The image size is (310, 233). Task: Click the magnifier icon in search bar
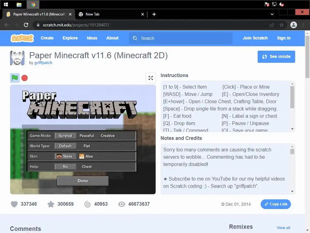135,38
